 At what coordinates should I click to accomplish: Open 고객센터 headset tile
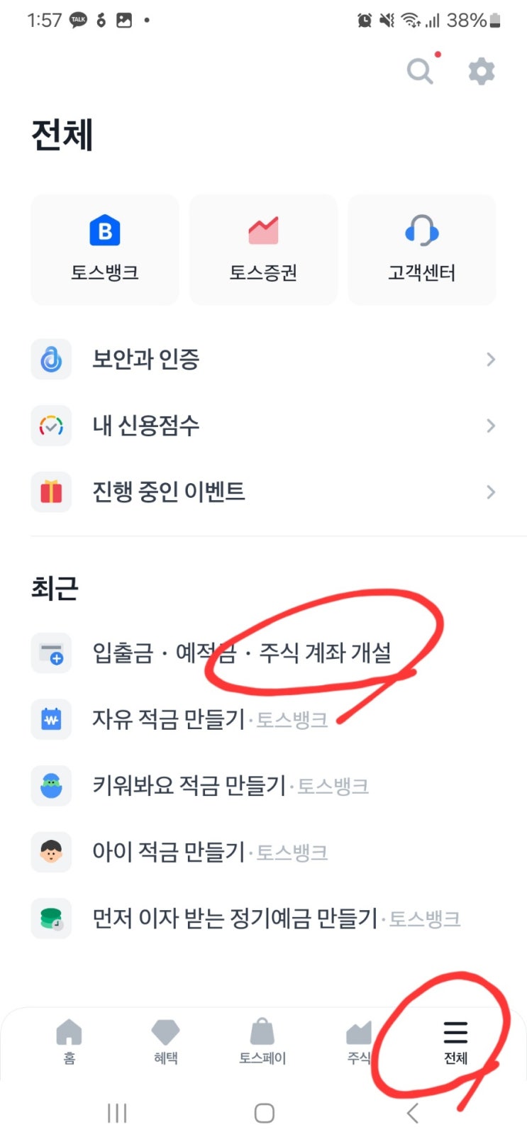pyautogui.click(x=422, y=250)
